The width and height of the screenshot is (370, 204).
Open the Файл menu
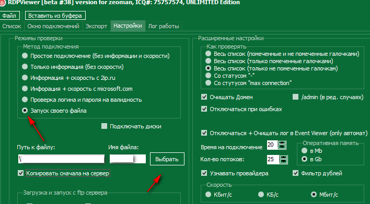(9, 16)
